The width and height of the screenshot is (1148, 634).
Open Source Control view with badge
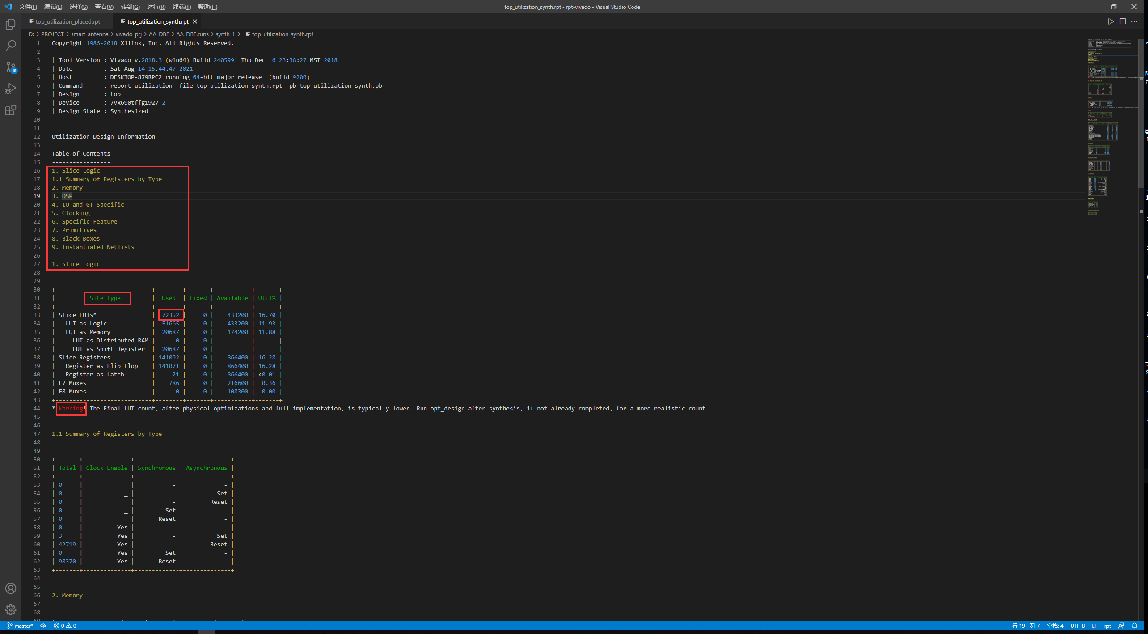[x=11, y=67]
